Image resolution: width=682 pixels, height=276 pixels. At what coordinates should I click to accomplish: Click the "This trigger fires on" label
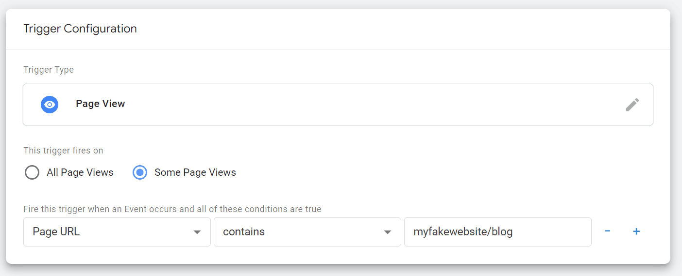[63, 151]
